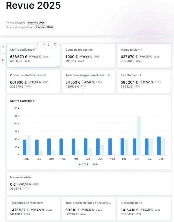This screenshot has height=222, width=174.
Task: Click the December 2025 bar in the chart
Action: click(159, 146)
